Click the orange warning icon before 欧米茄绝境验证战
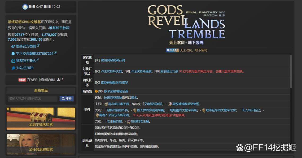Screen dimensions: 302x158 point(96,91)
